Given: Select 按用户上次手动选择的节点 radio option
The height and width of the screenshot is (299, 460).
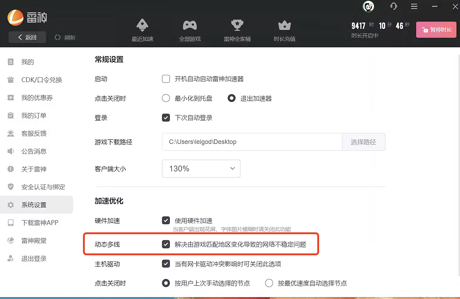Looking at the screenshot, I should [x=166, y=283].
